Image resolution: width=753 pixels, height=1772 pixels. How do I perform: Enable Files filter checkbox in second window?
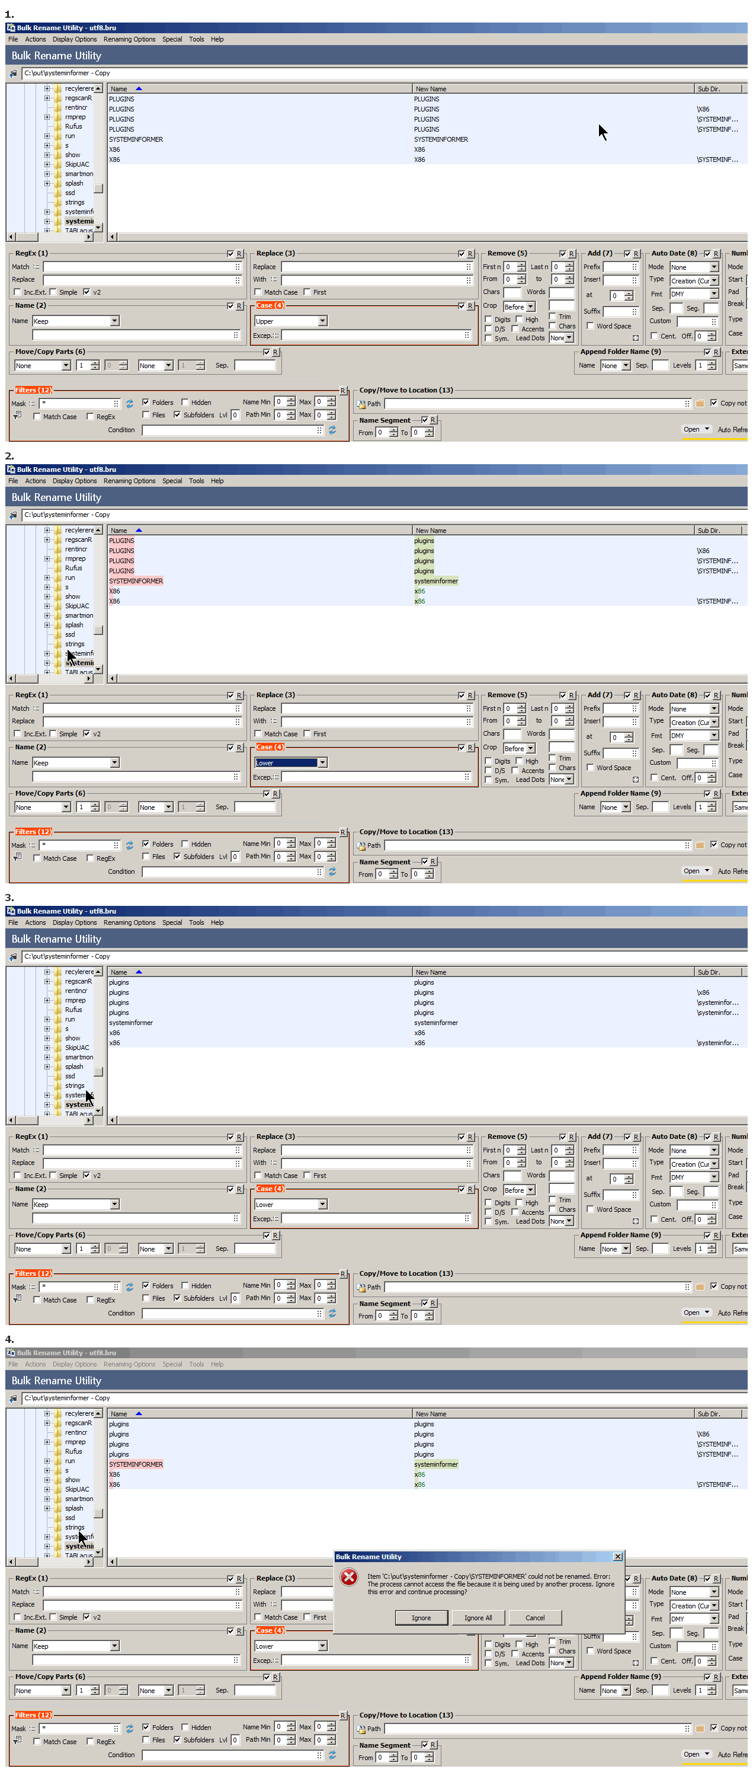146,857
